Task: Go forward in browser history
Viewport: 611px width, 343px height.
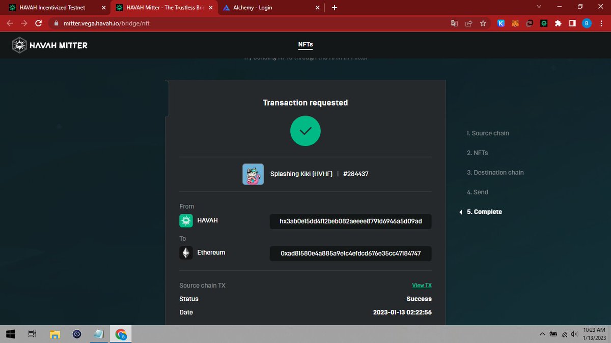Action: pos(24,23)
